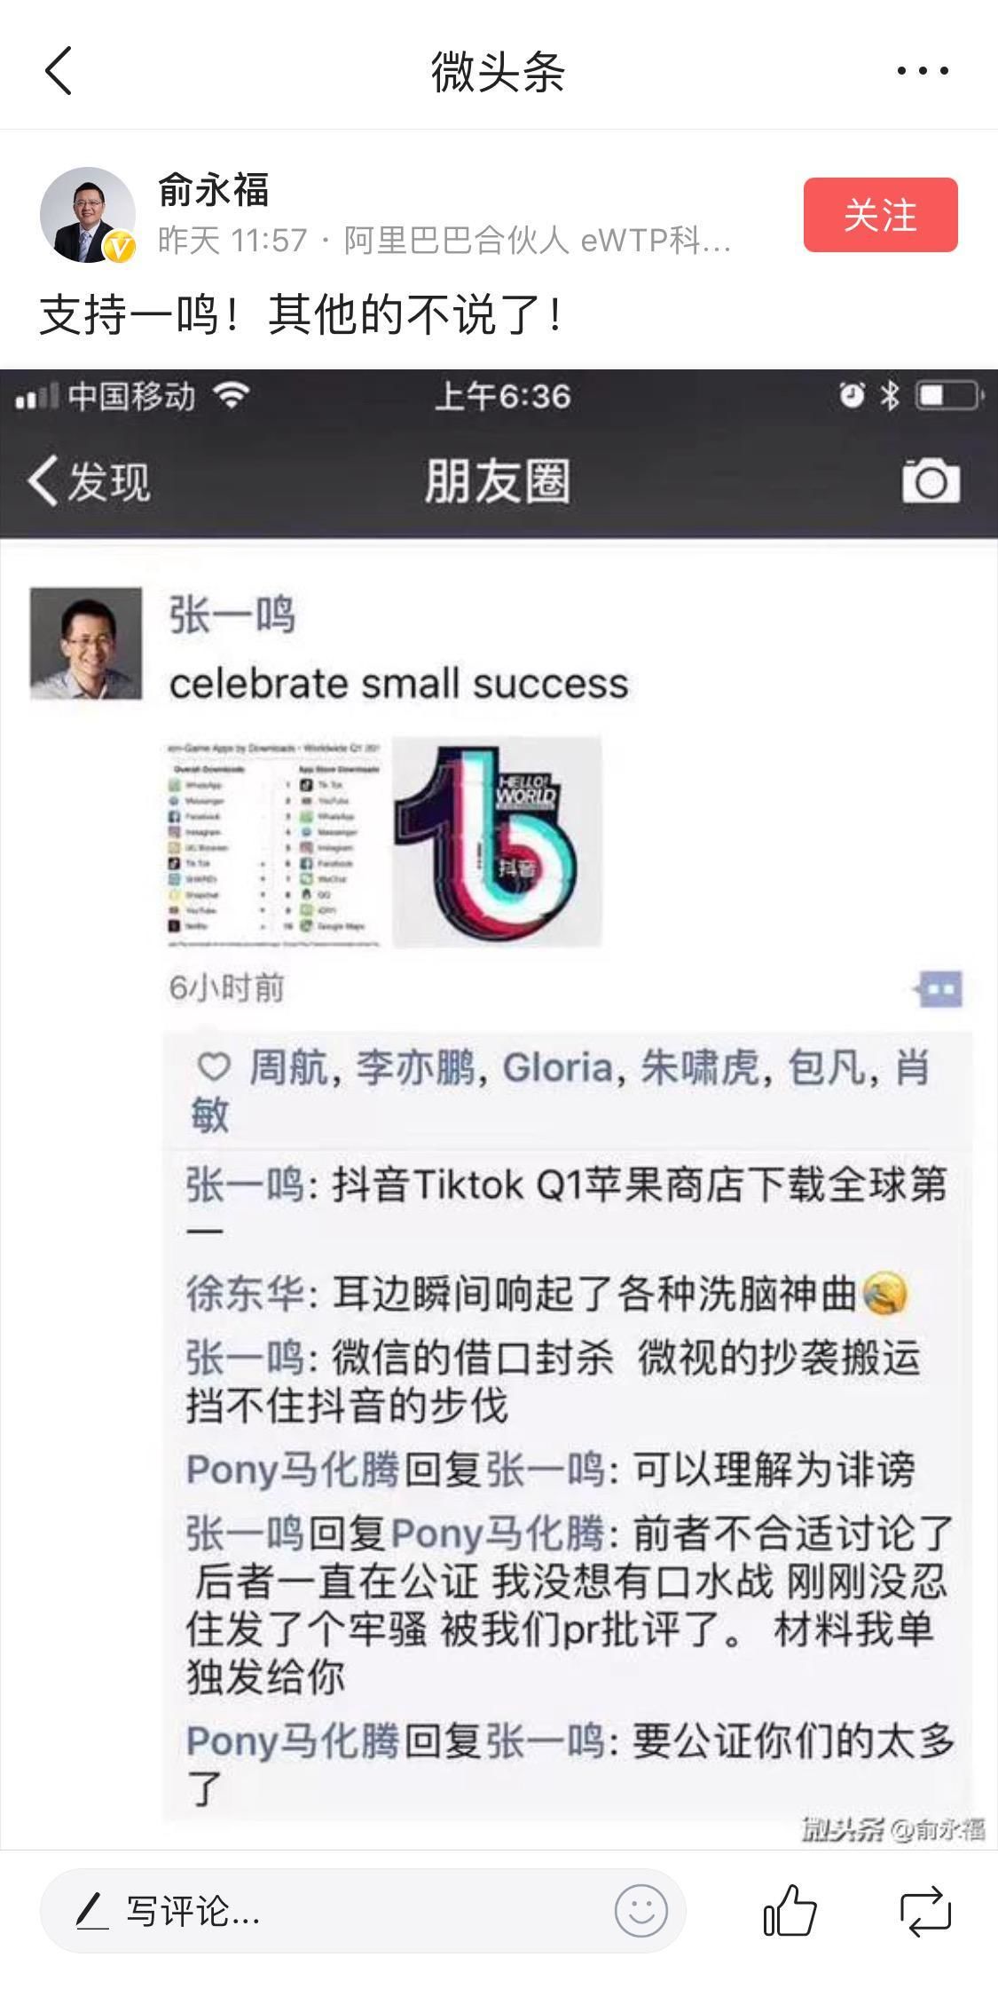Follow 俞永福 with the 关注 button
The image size is (998, 2005).
click(x=880, y=215)
